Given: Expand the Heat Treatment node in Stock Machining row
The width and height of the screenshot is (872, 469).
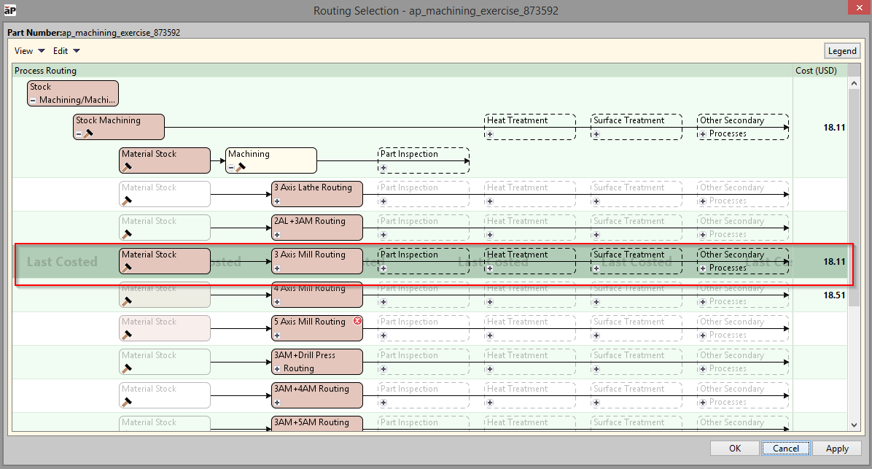Looking at the screenshot, I should coord(490,134).
